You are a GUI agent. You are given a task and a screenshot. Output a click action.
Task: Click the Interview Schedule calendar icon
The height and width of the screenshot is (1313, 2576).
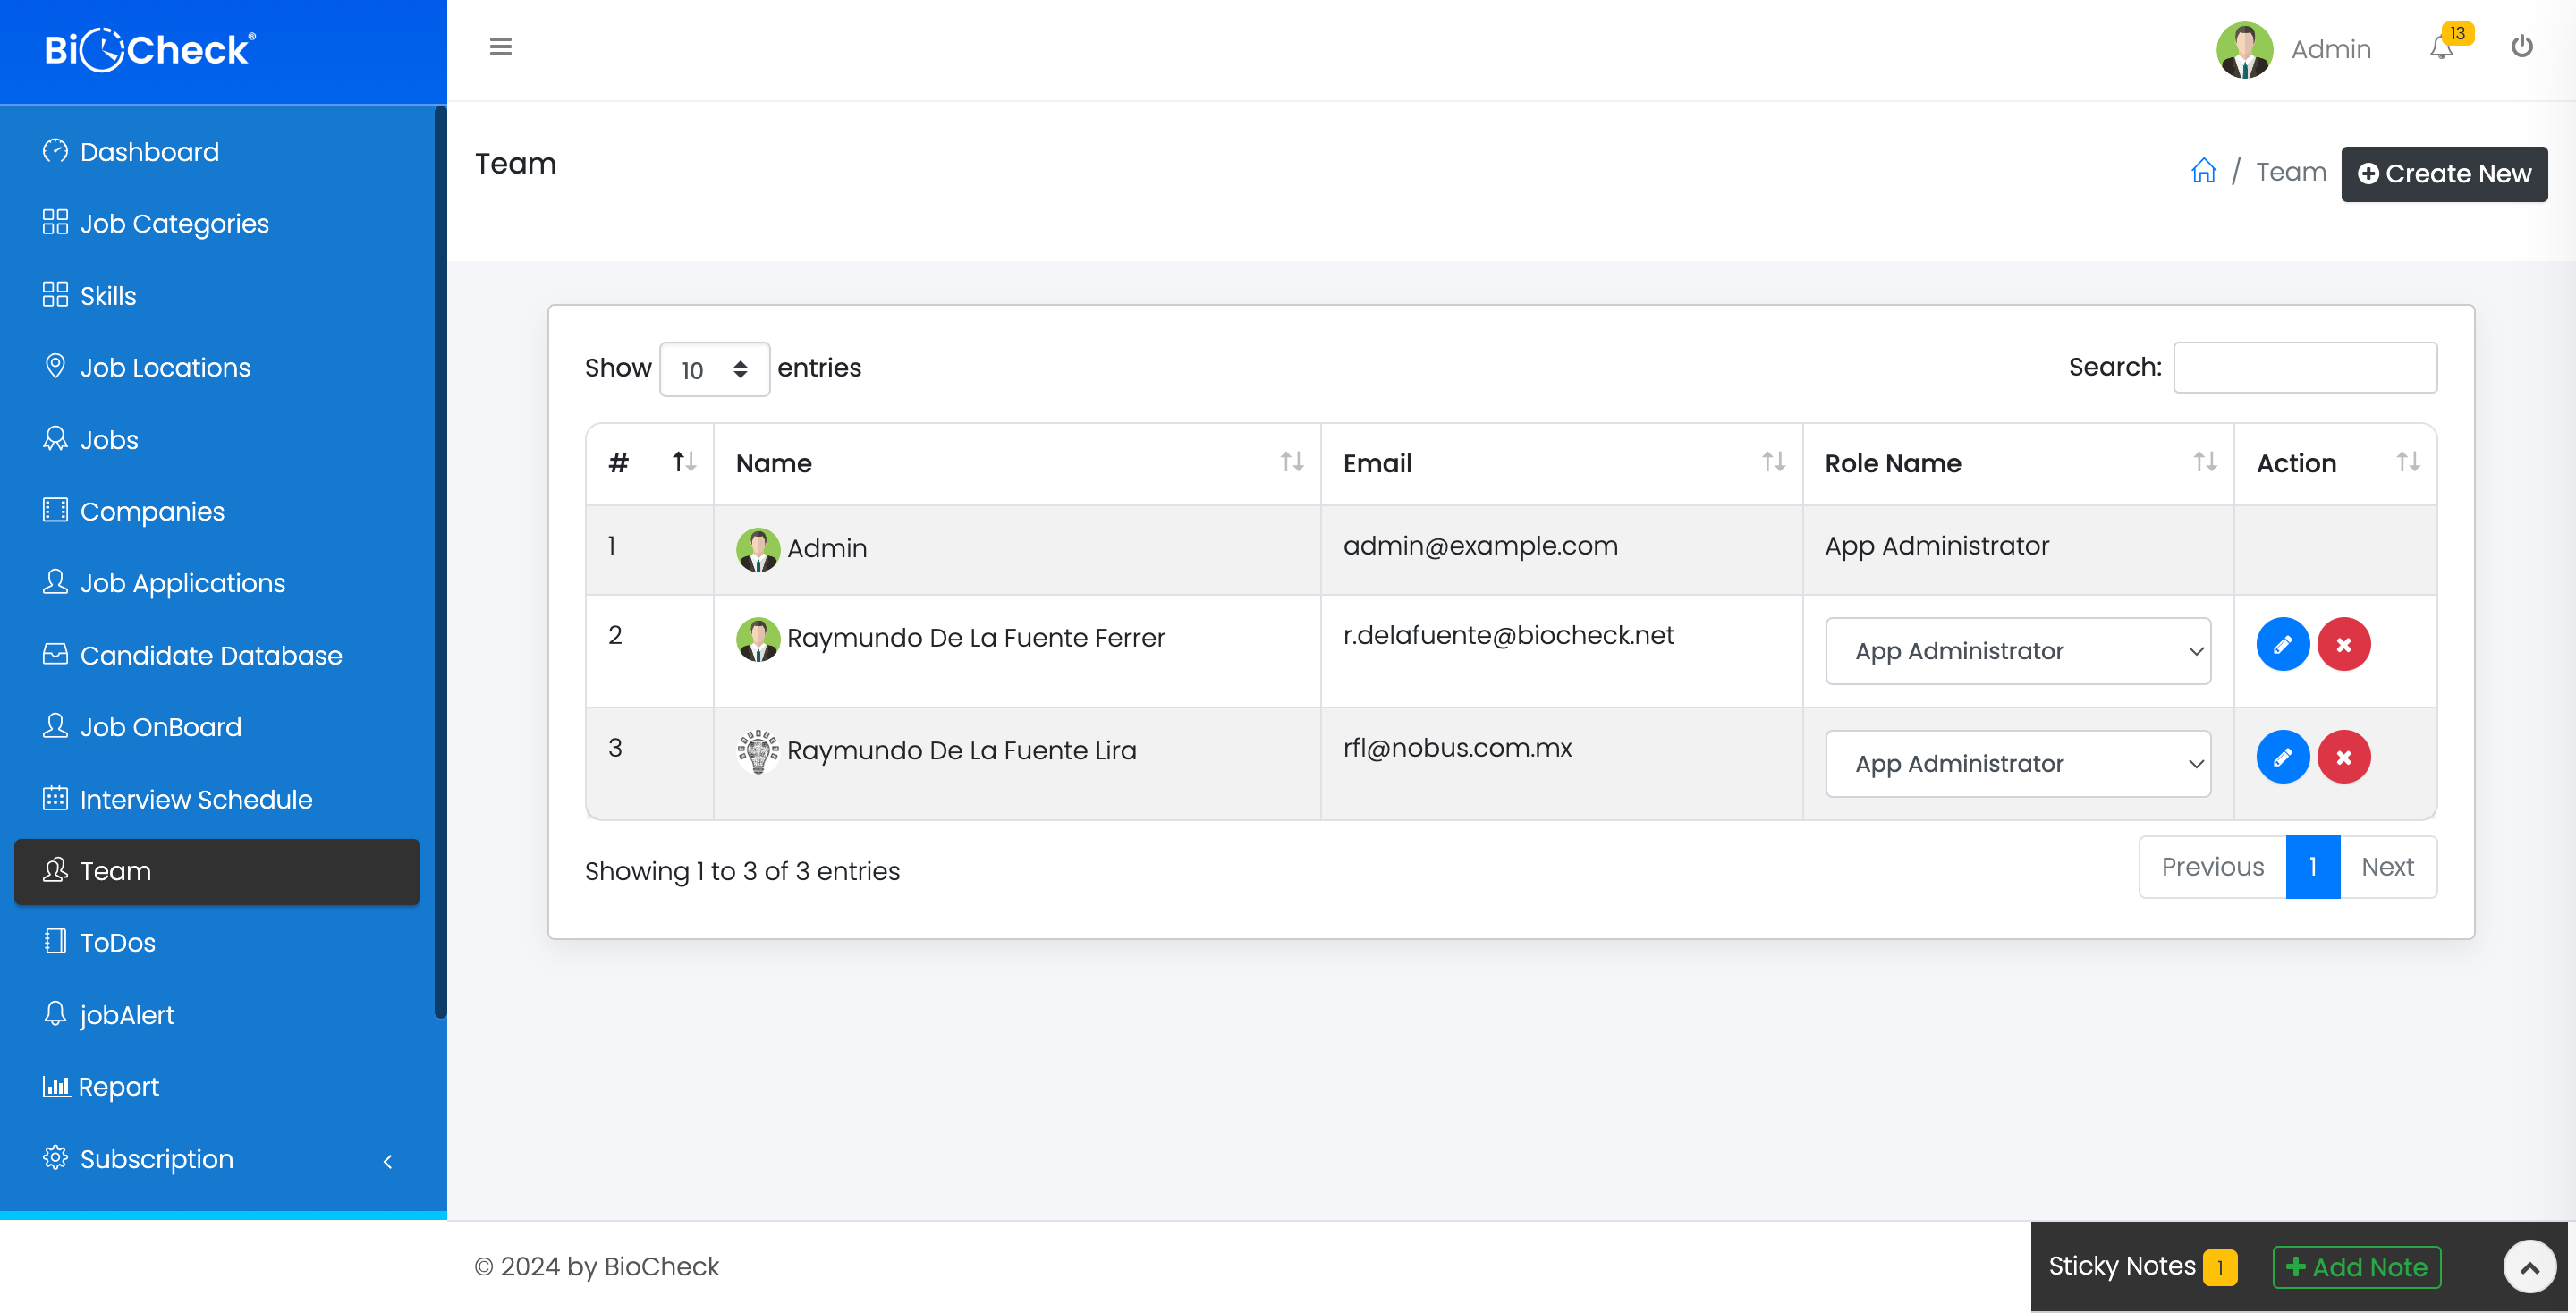pyautogui.click(x=55, y=798)
